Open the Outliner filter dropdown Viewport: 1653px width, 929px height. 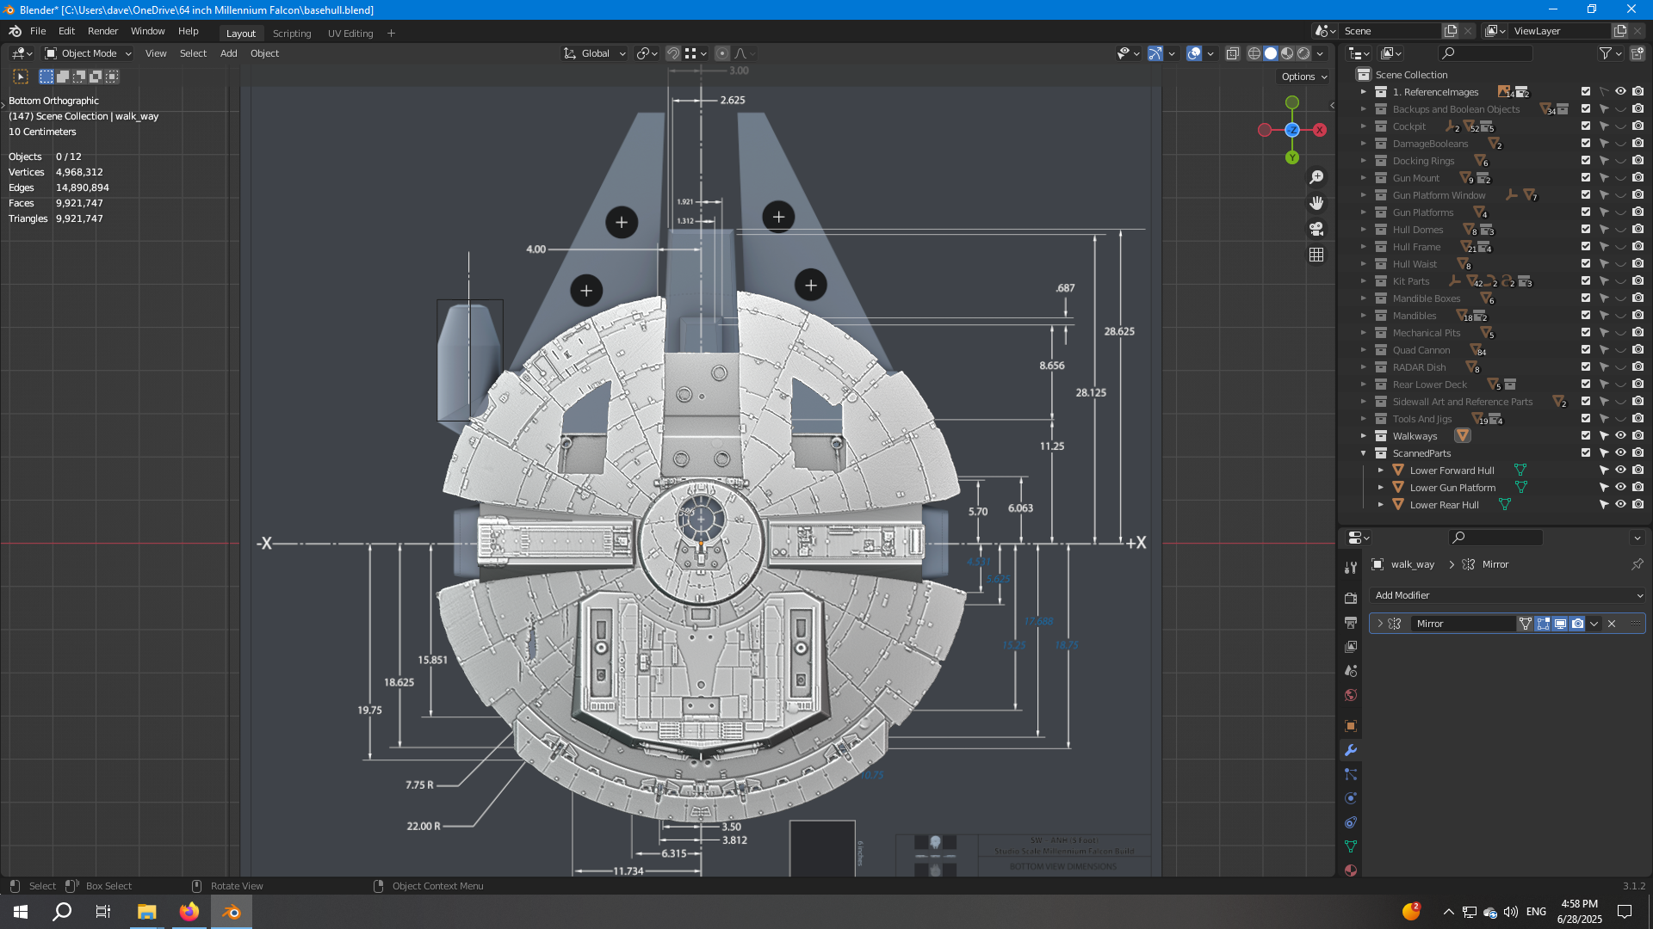point(1610,53)
